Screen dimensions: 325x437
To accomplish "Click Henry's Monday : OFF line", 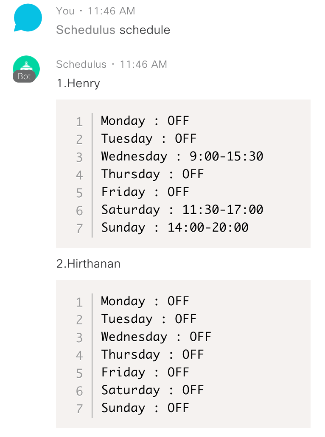I will coord(145,121).
